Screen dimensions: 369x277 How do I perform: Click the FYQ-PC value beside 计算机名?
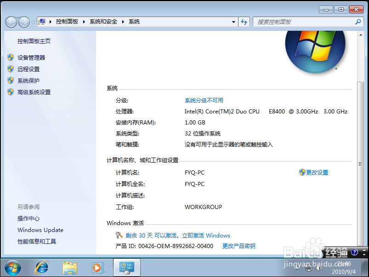tap(195, 173)
